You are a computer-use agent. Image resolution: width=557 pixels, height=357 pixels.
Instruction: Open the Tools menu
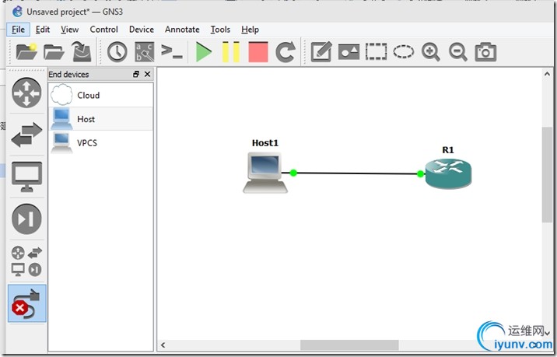click(x=220, y=30)
